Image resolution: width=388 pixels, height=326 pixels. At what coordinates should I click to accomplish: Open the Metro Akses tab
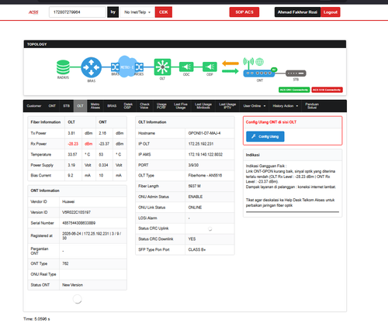95,106
